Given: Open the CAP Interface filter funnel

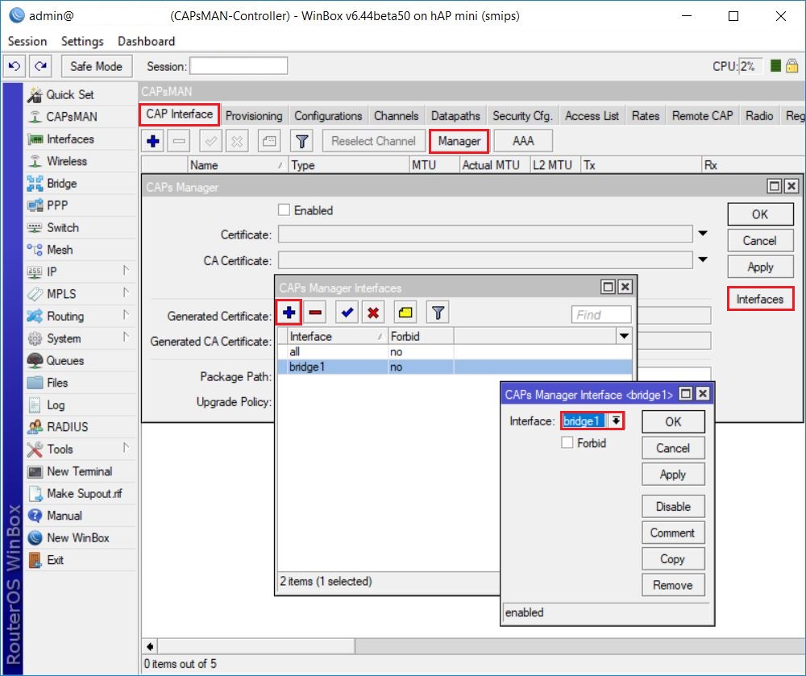Looking at the screenshot, I should [302, 141].
